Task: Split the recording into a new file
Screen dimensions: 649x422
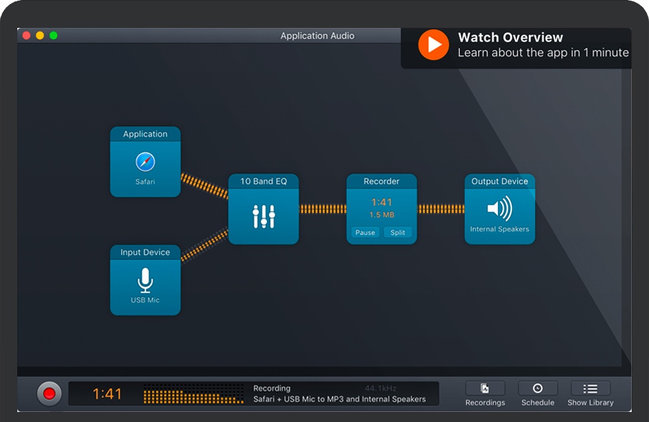Action: click(x=398, y=232)
